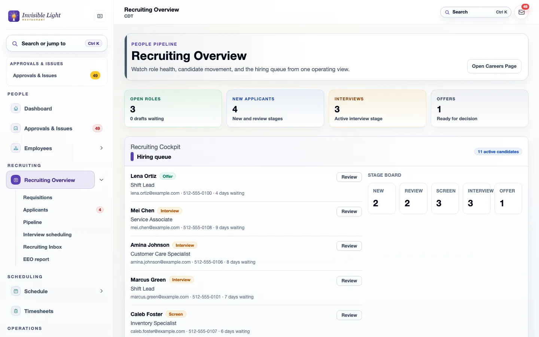539x337 pixels.
Task: Click the Dashboard home icon
Action: (16, 109)
